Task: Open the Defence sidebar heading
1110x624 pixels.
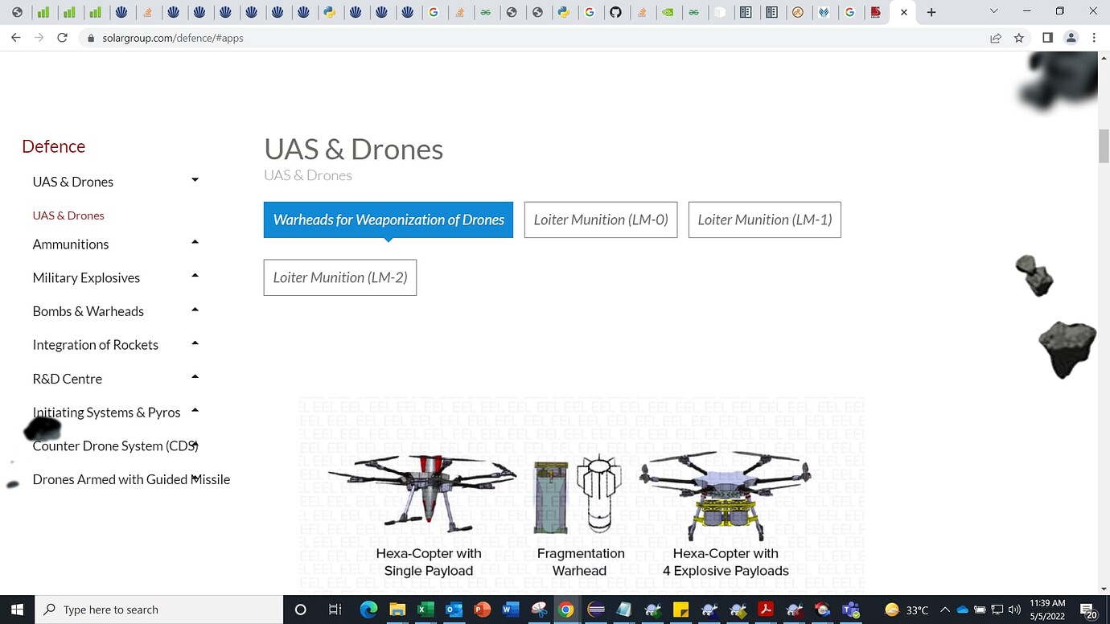Action: pyautogui.click(x=54, y=146)
